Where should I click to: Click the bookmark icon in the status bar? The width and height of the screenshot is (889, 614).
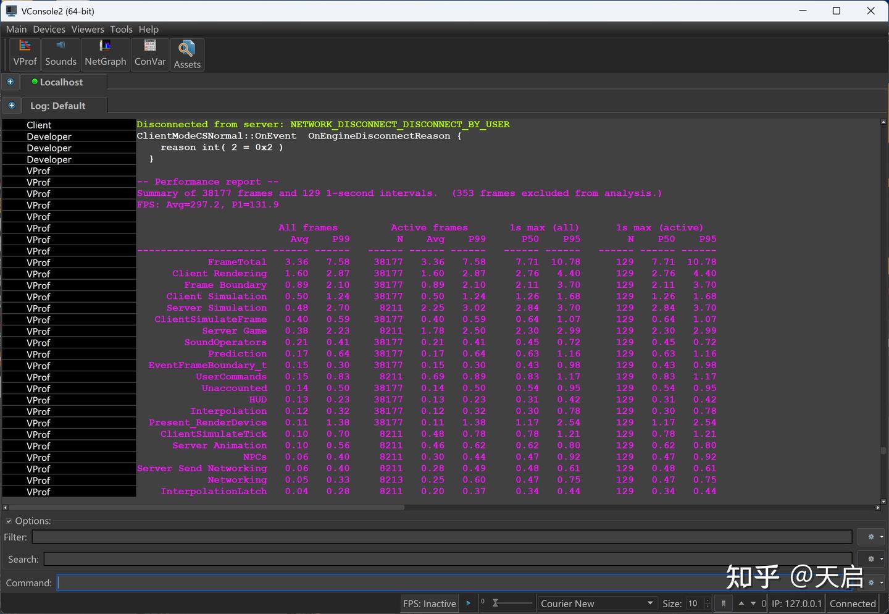click(724, 603)
